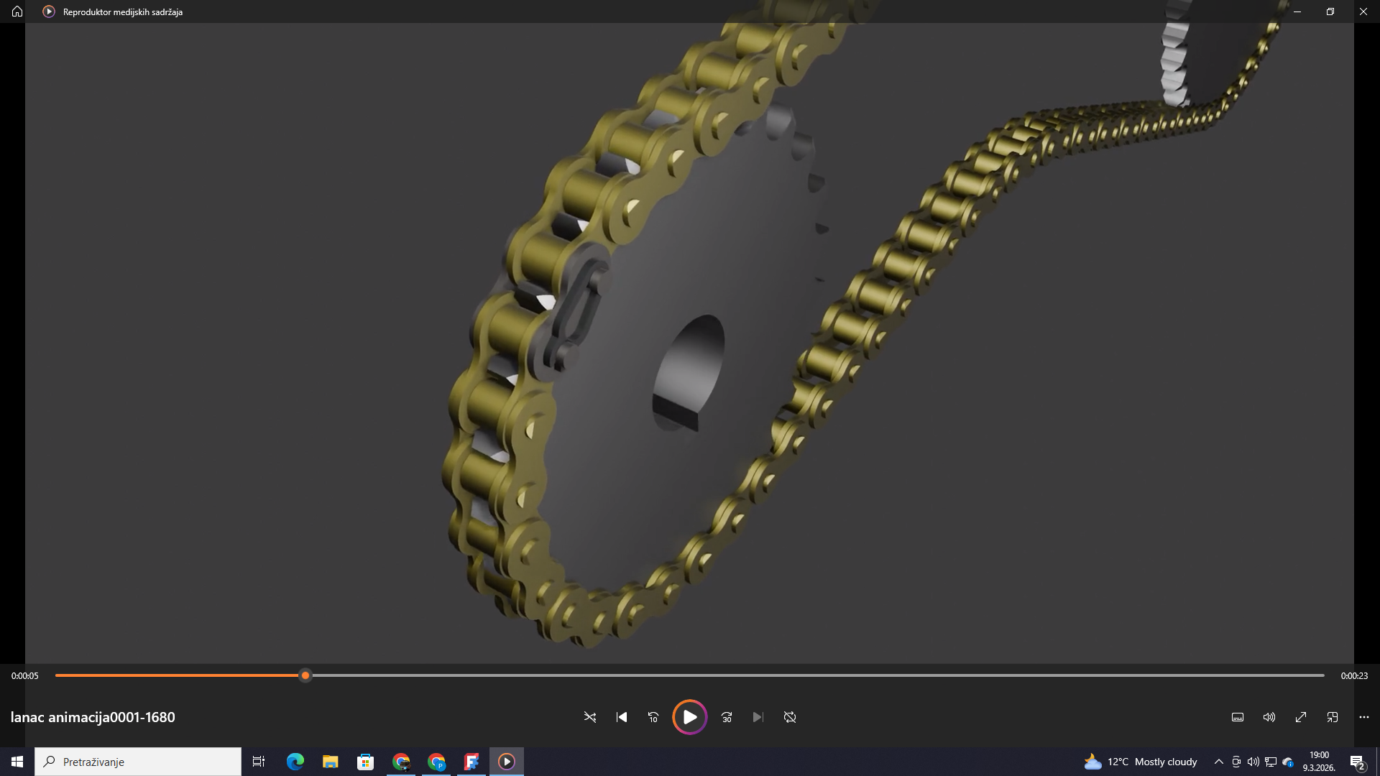
Task: Open the weather widget showing 12°C
Action: (x=1141, y=762)
